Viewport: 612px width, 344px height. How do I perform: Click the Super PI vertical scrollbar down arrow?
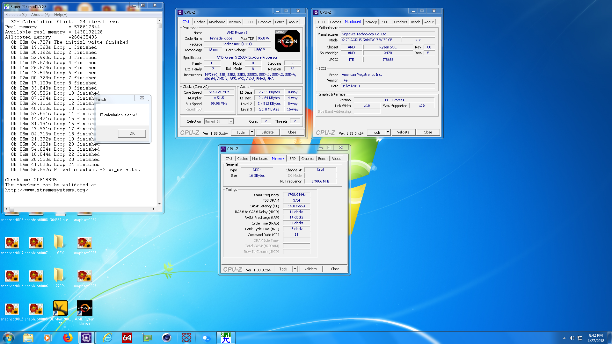tap(159, 204)
